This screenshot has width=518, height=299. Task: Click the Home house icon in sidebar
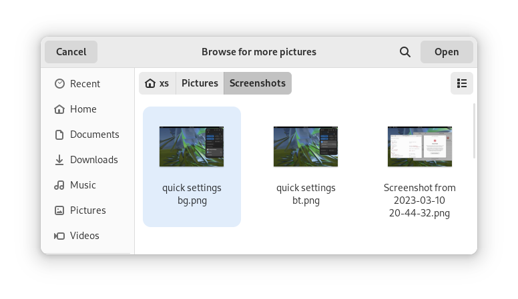pos(59,109)
